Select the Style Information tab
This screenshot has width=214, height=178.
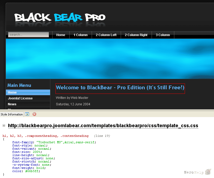pyautogui.click(x=12, y=114)
